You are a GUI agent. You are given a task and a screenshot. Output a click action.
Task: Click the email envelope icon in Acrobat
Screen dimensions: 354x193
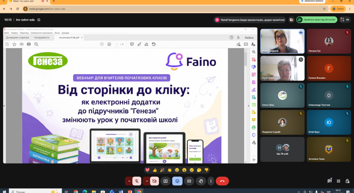pos(246,44)
